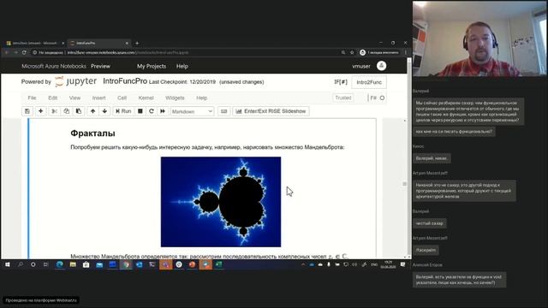Screen dimensions: 548x308
Task: Open the Intro2Func project button
Action: [369, 82]
